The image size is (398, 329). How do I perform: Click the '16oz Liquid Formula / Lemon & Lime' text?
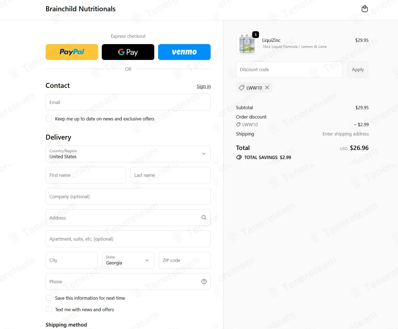point(294,47)
